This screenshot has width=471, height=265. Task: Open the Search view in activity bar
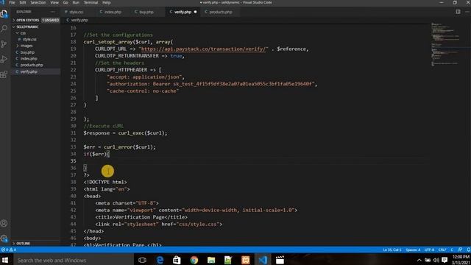click(4, 29)
